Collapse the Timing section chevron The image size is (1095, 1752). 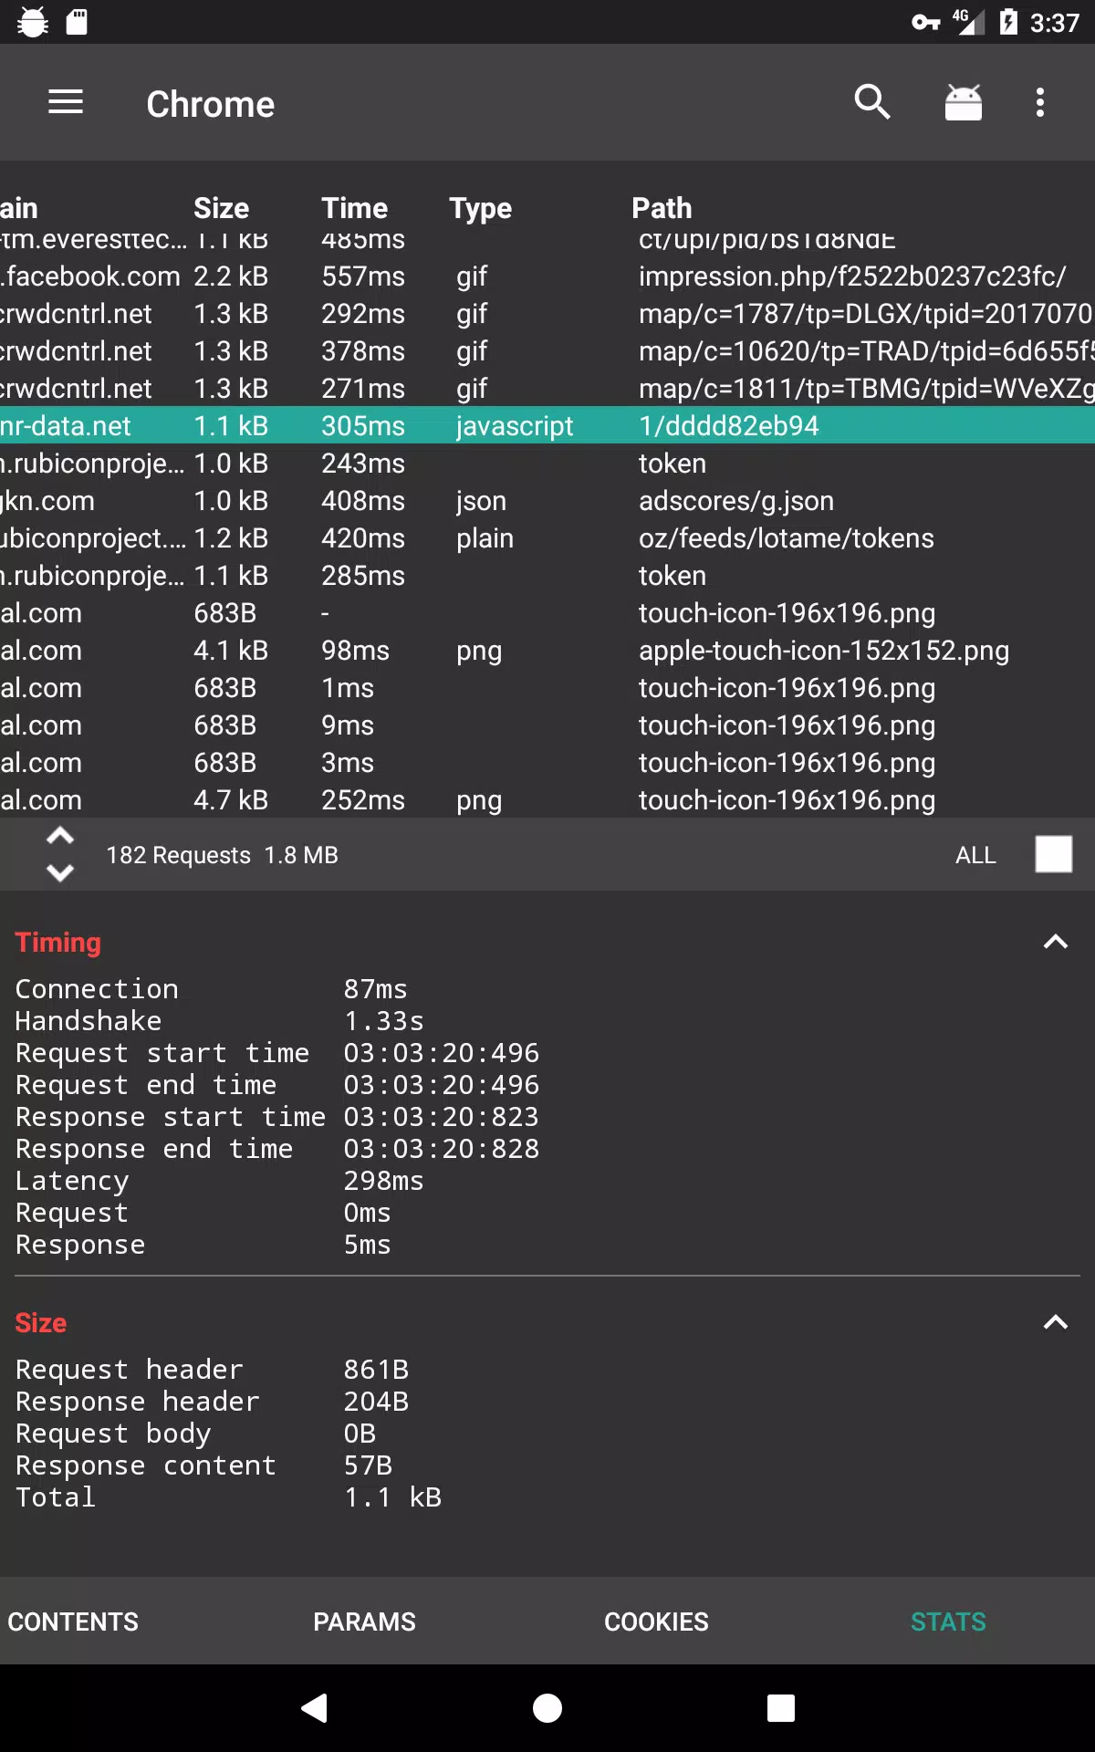click(1056, 942)
